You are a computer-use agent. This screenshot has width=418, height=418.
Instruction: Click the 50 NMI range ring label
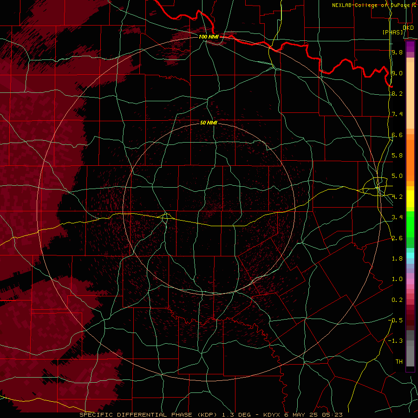pyautogui.click(x=209, y=123)
